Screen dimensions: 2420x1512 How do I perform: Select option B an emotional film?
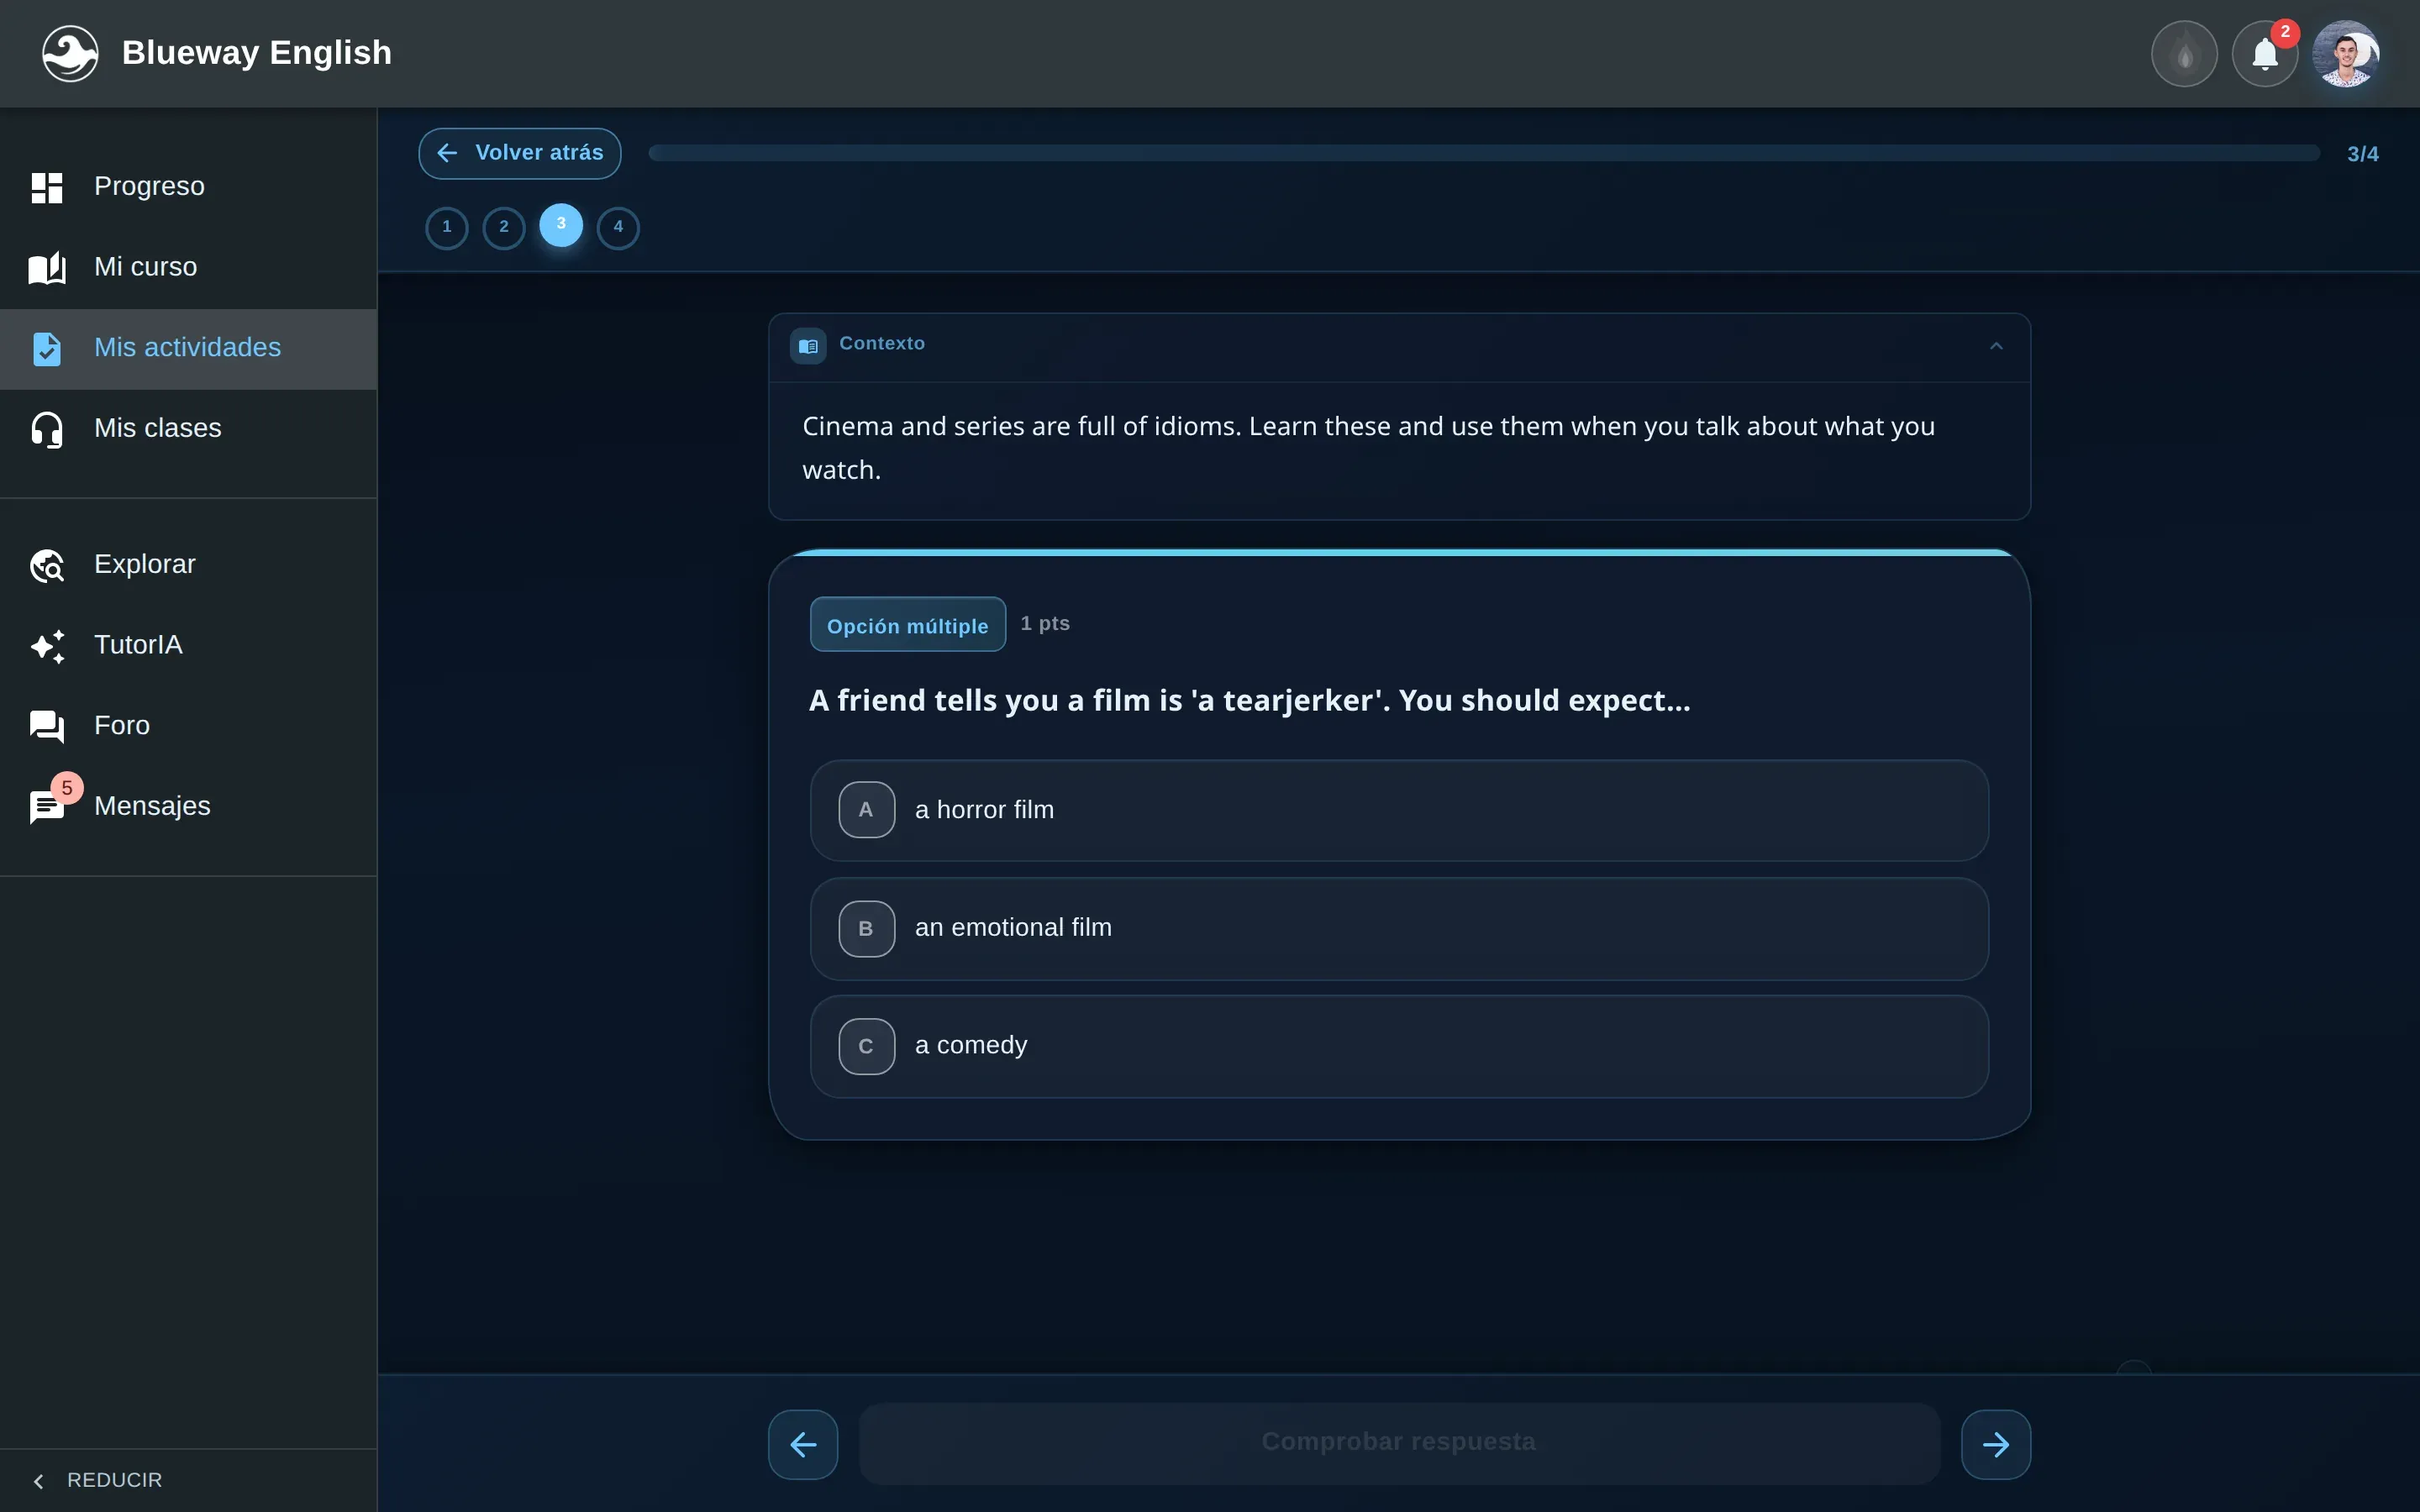point(1399,929)
